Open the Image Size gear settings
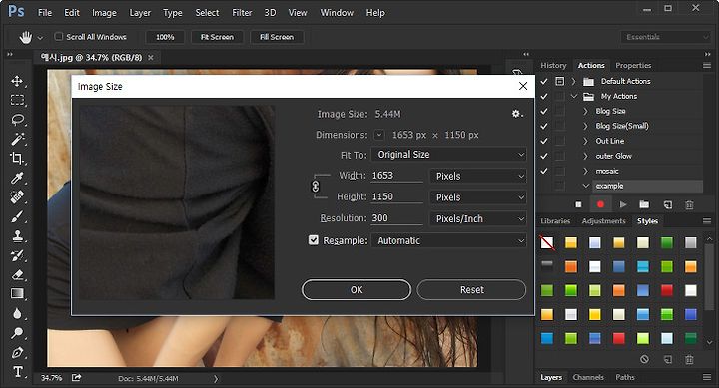 tap(517, 114)
